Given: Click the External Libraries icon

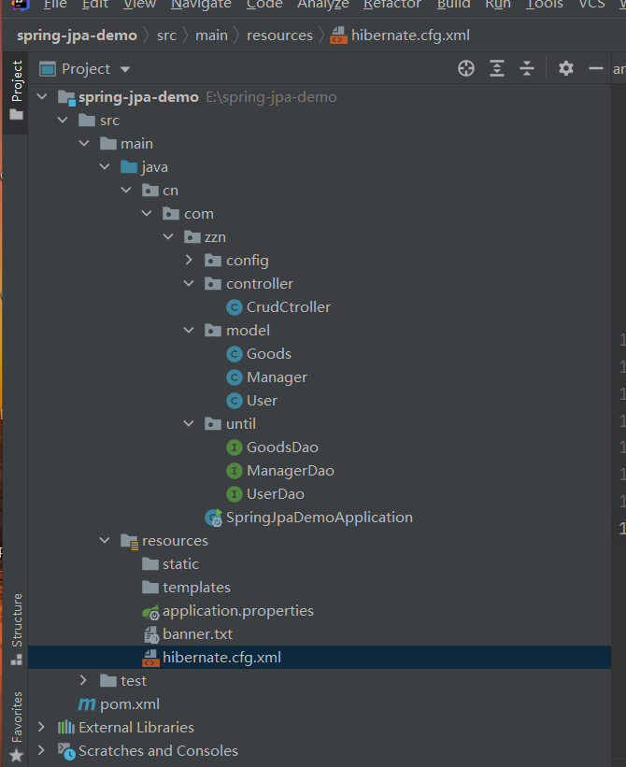Looking at the screenshot, I should tap(66, 728).
